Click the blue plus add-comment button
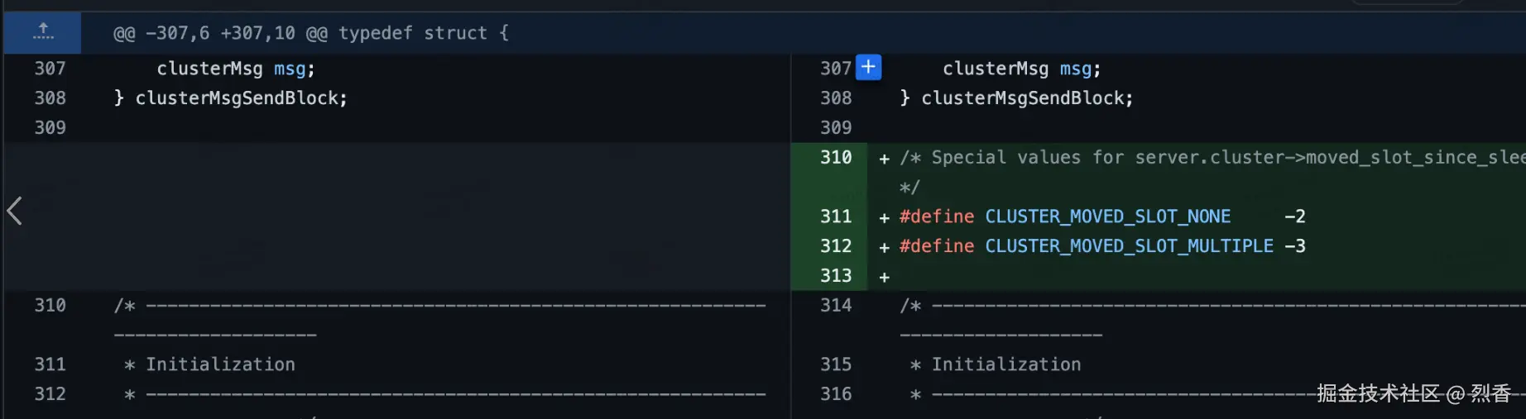 [868, 67]
